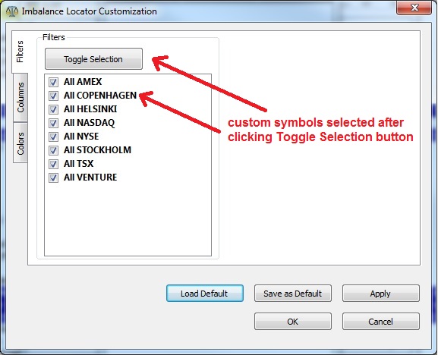Toggle the All HELSINKI checkbox
This screenshot has height=355, width=438.
[x=53, y=109]
